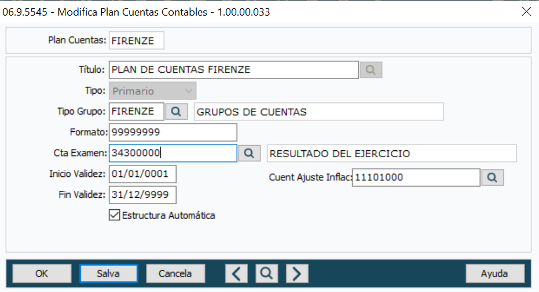The image size is (539, 292).
Task: Click the Fin Validez date field
Action: pos(142,194)
